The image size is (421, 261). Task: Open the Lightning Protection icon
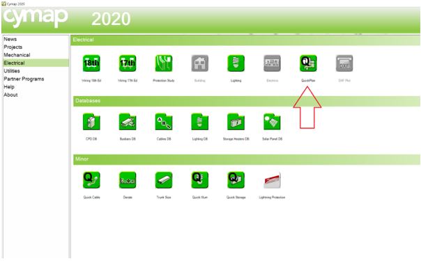pyautogui.click(x=273, y=180)
